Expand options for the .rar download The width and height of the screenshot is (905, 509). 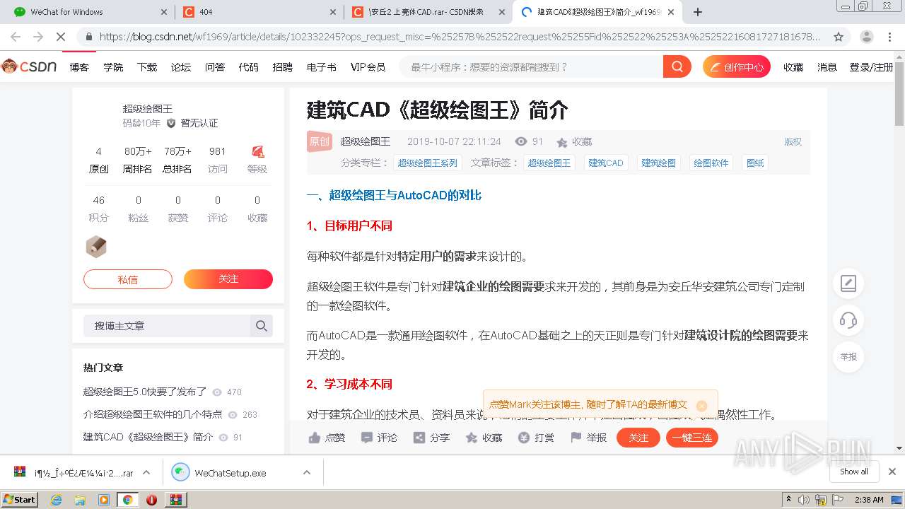coord(146,472)
